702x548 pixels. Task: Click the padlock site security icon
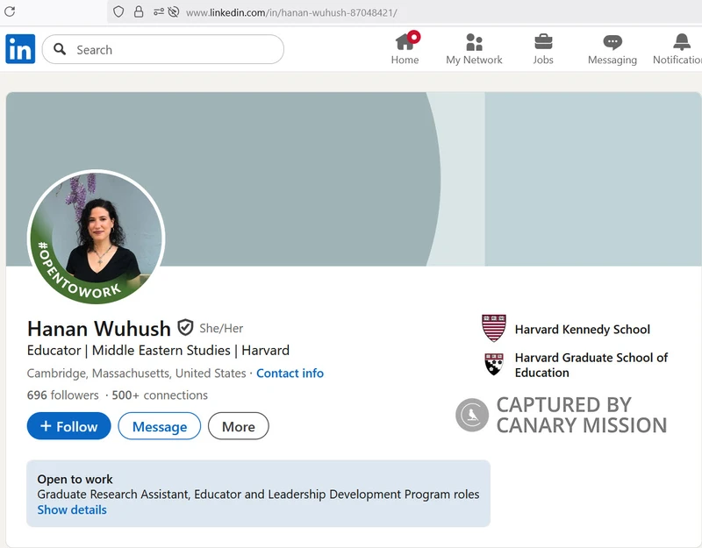coord(139,12)
